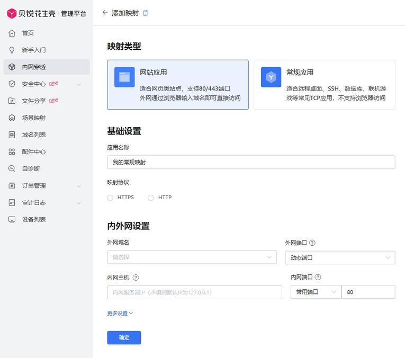Viewport: 405px width, 358px height.
Task: Click the 网站应用 browser window icon
Action: pyautogui.click(x=124, y=77)
